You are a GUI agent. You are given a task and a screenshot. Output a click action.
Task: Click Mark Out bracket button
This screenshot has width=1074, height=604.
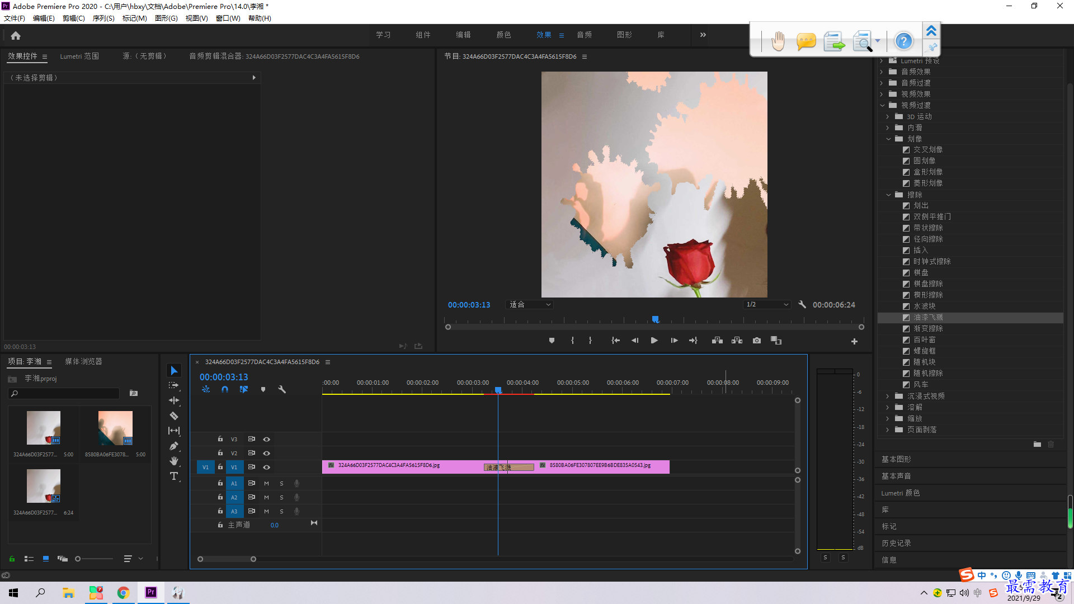pos(590,341)
